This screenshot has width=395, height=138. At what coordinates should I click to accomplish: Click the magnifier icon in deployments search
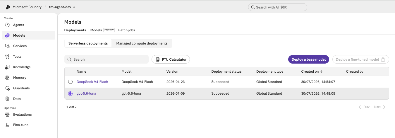coord(69,59)
